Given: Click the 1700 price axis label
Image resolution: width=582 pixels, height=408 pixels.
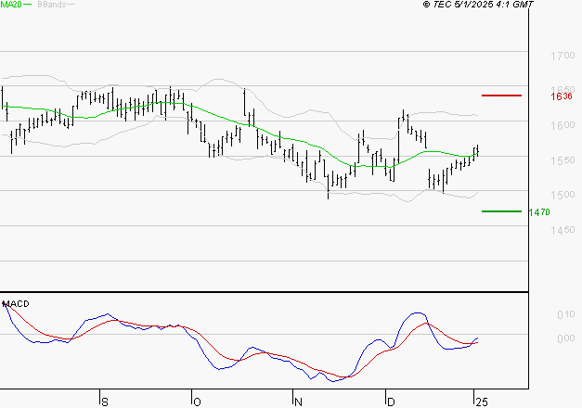Looking at the screenshot, I should (563, 56).
